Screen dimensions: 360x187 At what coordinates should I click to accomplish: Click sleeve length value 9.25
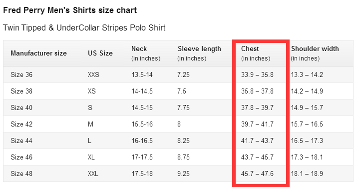183,173
